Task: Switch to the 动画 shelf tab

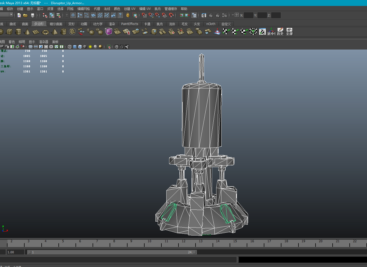Action: click(x=84, y=24)
